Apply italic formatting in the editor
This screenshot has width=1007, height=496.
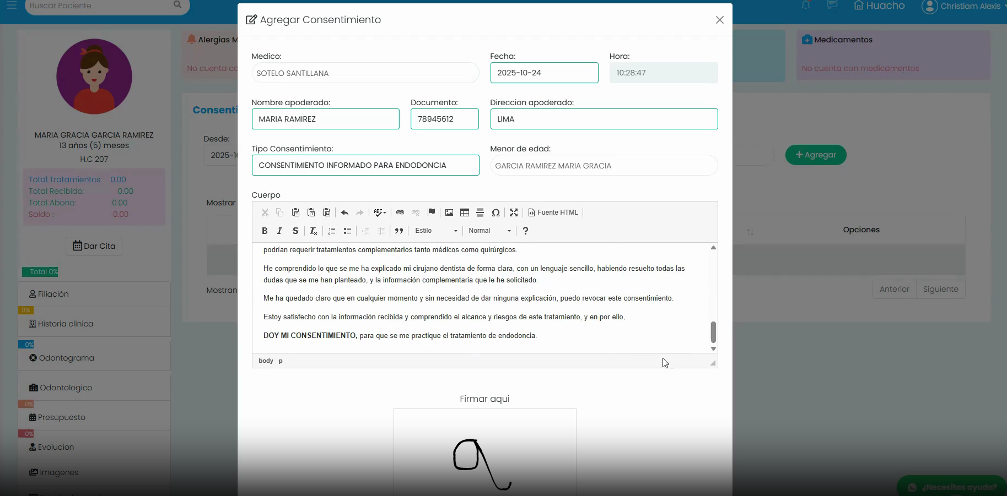pyautogui.click(x=280, y=231)
